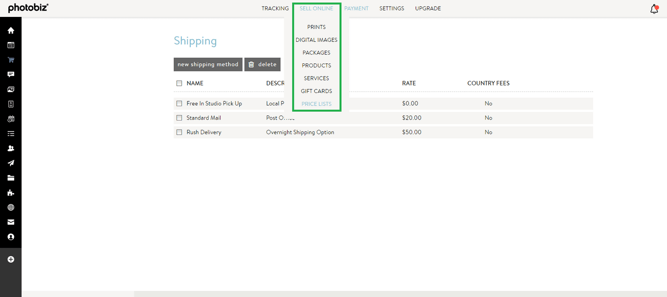Open the shopping cart sidebar icon
Viewport: 667px width, 297px height.
point(11,60)
